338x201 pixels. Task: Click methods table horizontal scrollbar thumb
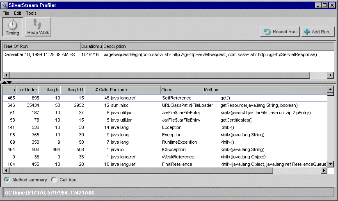point(141,171)
